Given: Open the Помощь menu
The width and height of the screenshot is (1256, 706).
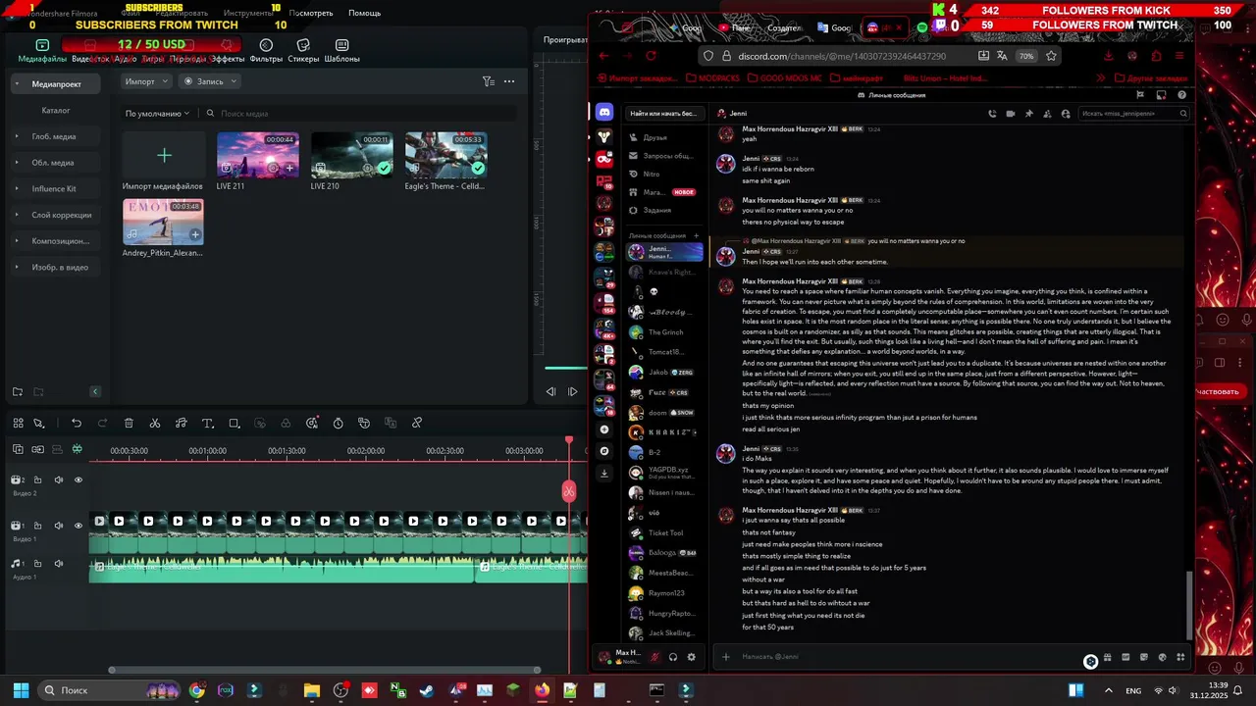Looking at the screenshot, I should (x=364, y=13).
